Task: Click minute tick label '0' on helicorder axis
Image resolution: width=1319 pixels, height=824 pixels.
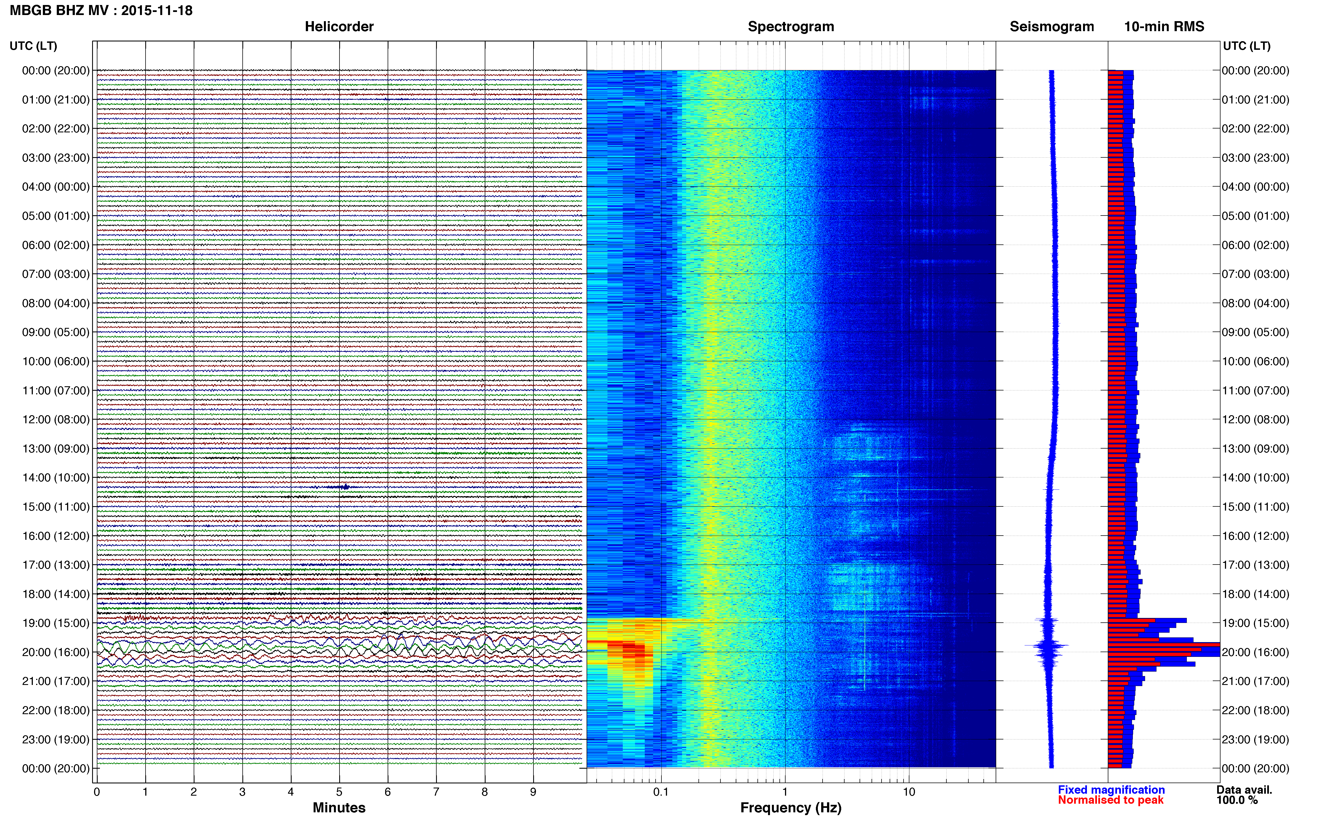Action: [x=97, y=792]
